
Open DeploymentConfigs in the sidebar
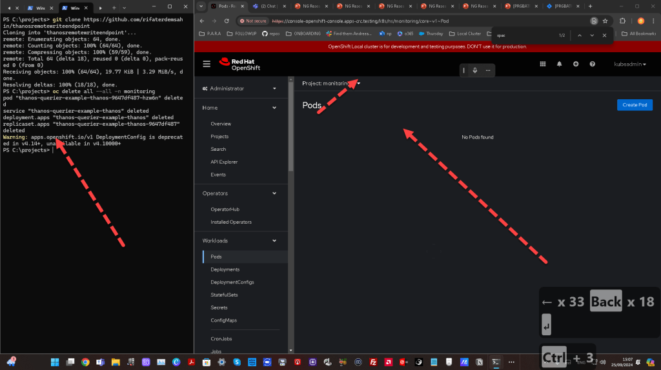click(x=232, y=282)
